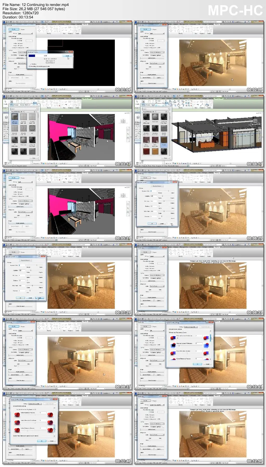The width and height of the screenshot is (266, 467).
Task: Open Scheme dropdown in 00:10:41 Rendering dialog
Action: (157, 350)
